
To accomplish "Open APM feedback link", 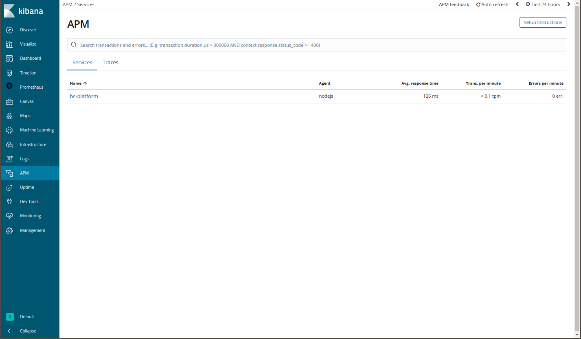I will [454, 4].
